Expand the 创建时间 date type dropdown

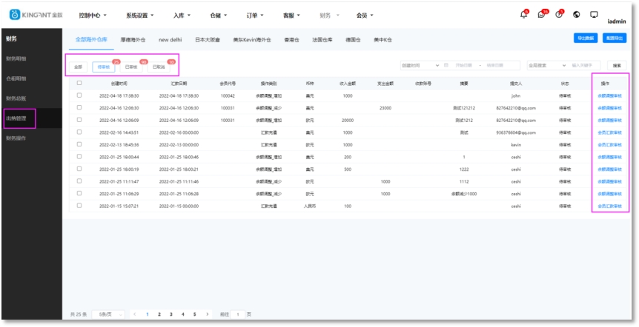coord(420,66)
